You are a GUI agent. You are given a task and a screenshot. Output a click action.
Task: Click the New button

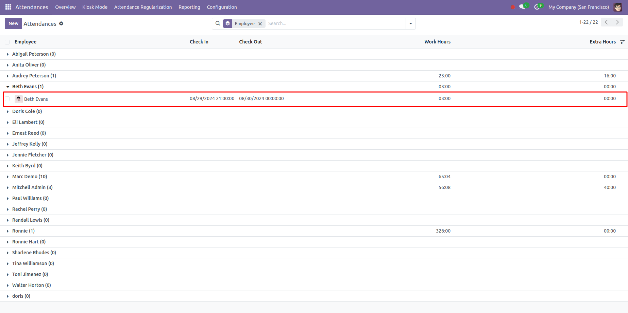(13, 23)
